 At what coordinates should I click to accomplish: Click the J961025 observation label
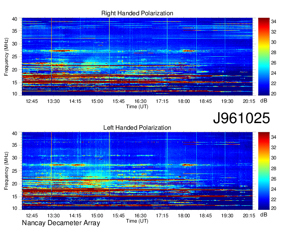241,118
